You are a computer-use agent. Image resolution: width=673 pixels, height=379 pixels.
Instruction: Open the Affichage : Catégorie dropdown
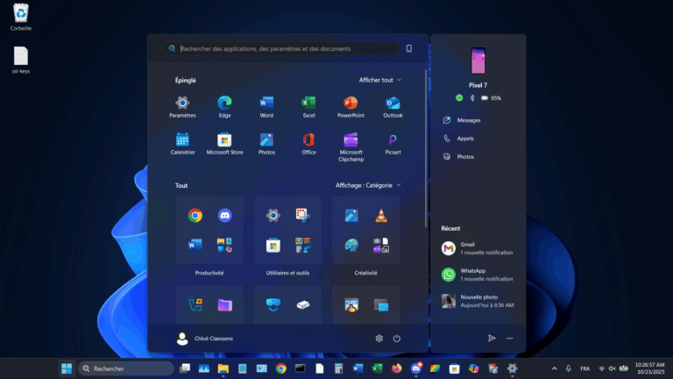point(368,185)
